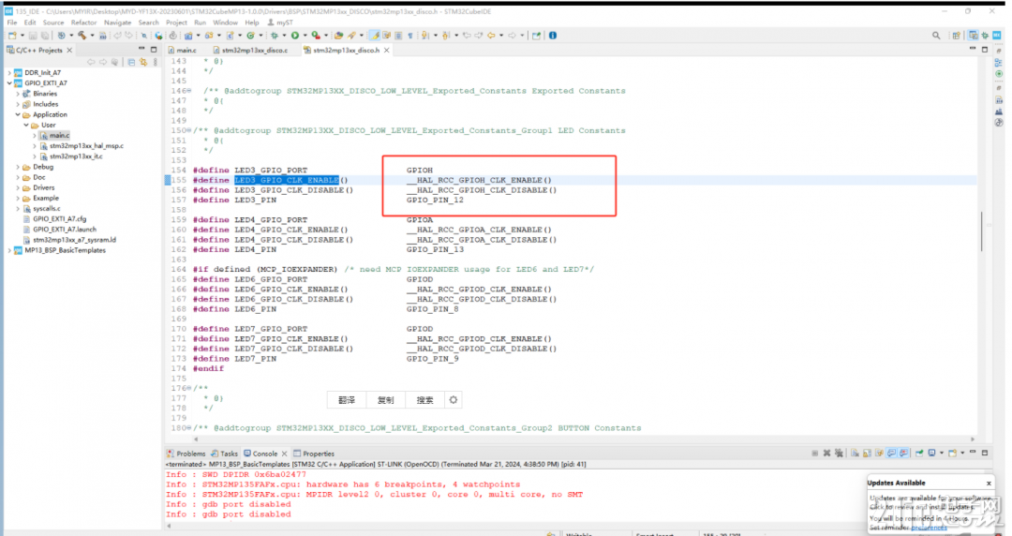1012x536 pixels.
Task: Click myST login in the menu bar
Action: [281, 22]
